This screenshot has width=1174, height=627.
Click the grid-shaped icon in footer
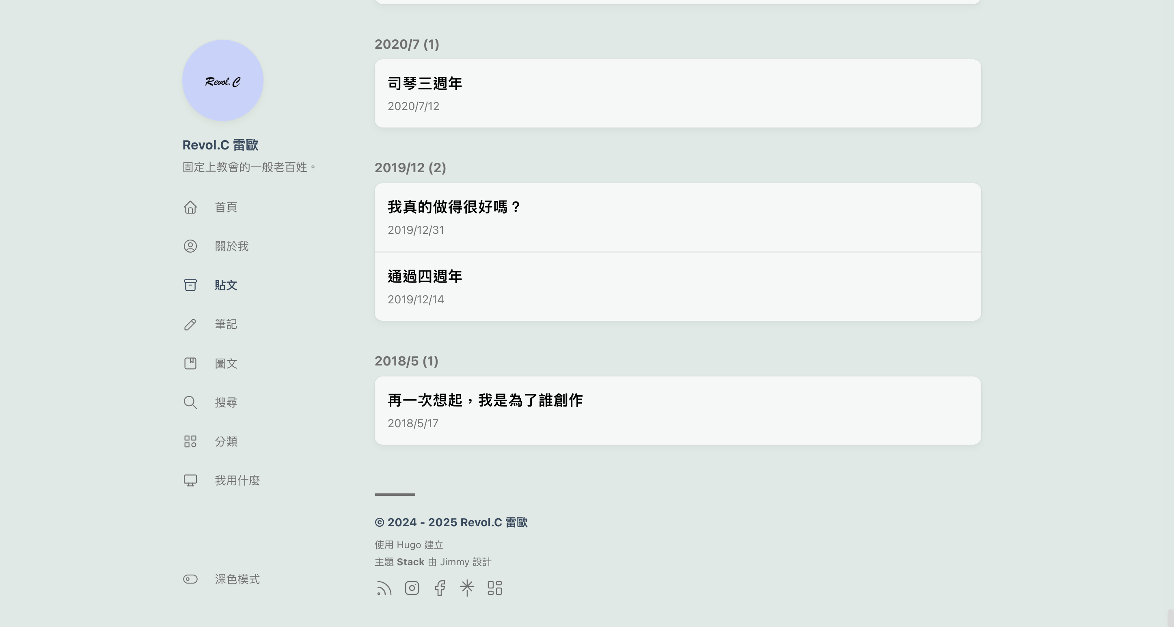pos(494,588)
